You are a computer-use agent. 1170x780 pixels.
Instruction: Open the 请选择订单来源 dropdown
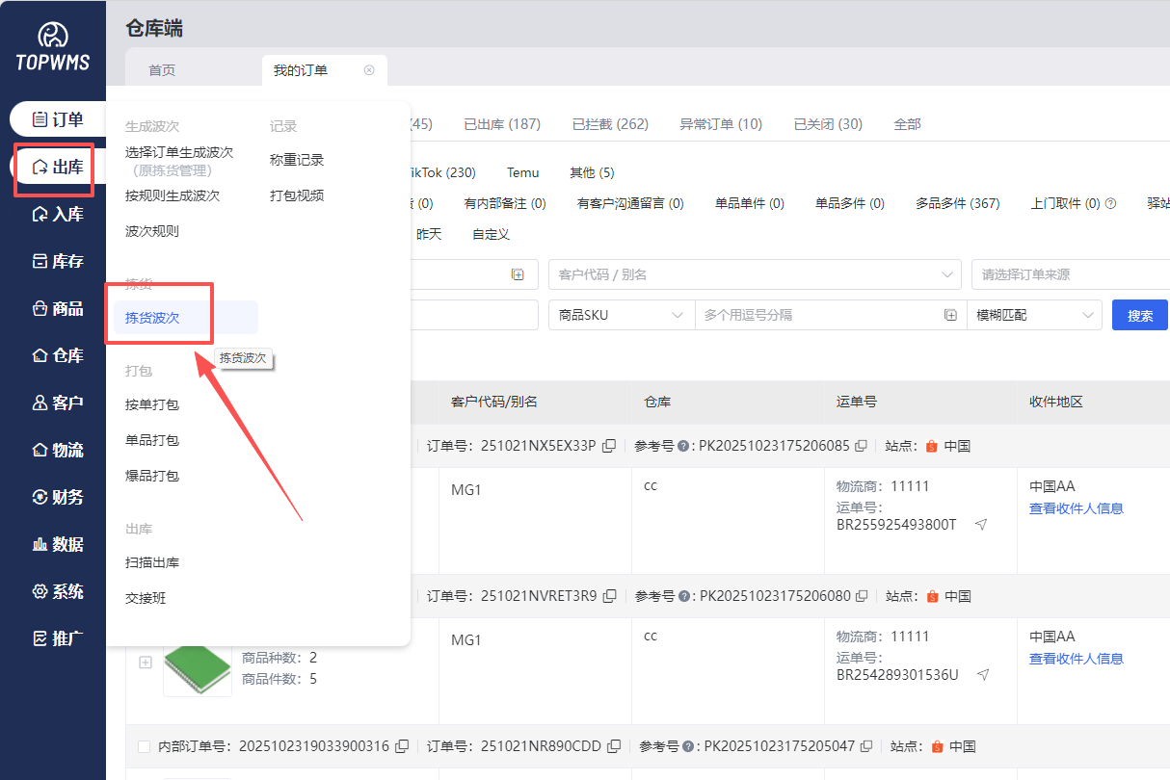point(1071,274)
